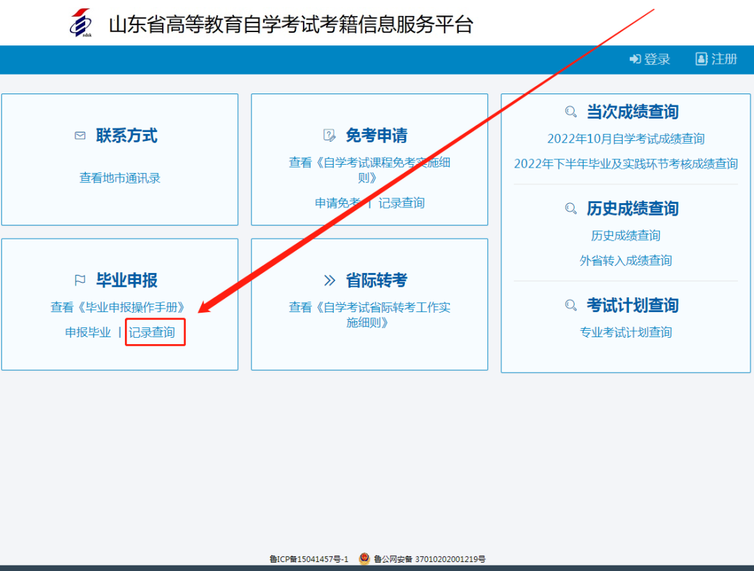
Task: Click the magnifier icon beside 当次成绩查询
Action: (571, 111)
